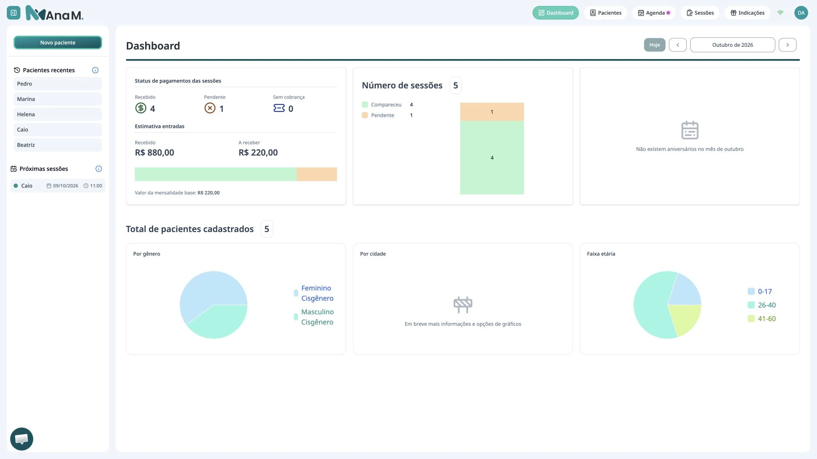Image resolution: width=817 pixels, height=459 pixels.
Task: Click the wifi connection status icon
Action: [780, 13]
